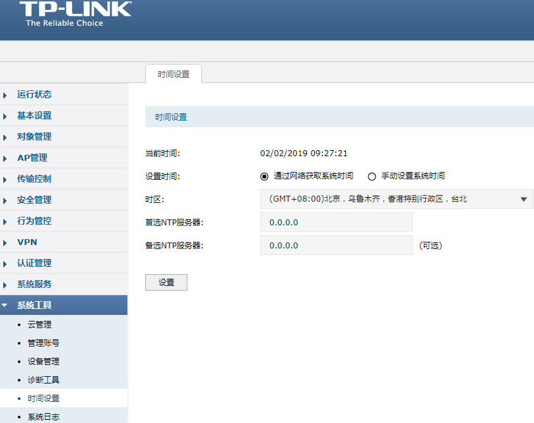534x423 pixels.
Task: Click the arrow icon next to VPN
Action: pyautogui.click(x=7, y=242)
